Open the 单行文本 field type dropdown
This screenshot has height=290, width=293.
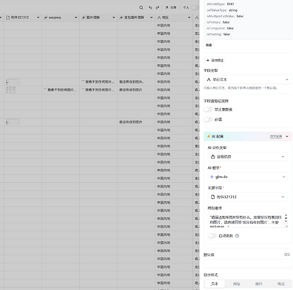pyautogui.click(x=248, y=79)
